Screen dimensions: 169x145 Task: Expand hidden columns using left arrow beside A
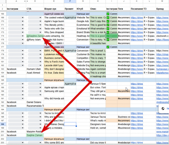coord(25,1)
